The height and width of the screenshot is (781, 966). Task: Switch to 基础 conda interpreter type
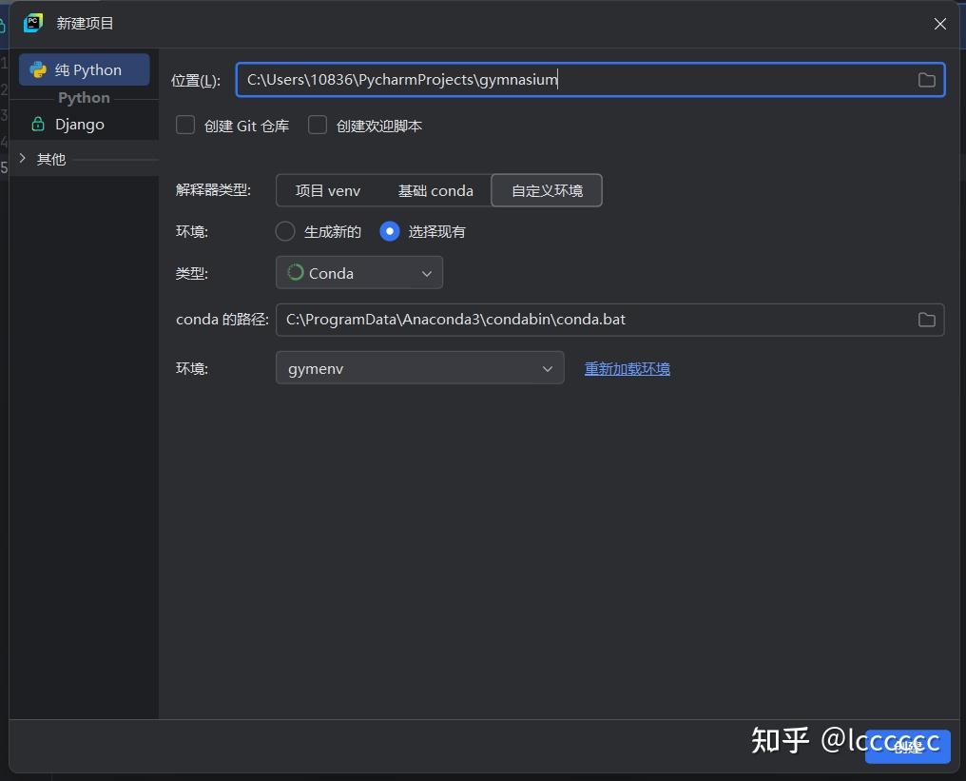pyautogui.click(x=435, y=190)
